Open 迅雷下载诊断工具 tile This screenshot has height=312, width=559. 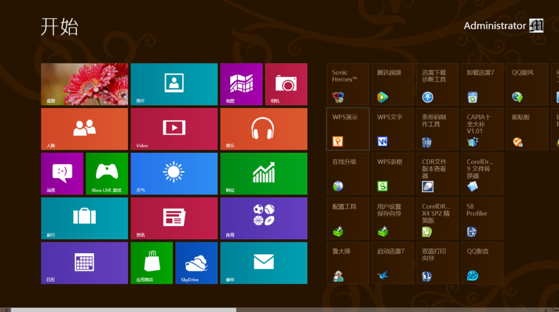438,84
